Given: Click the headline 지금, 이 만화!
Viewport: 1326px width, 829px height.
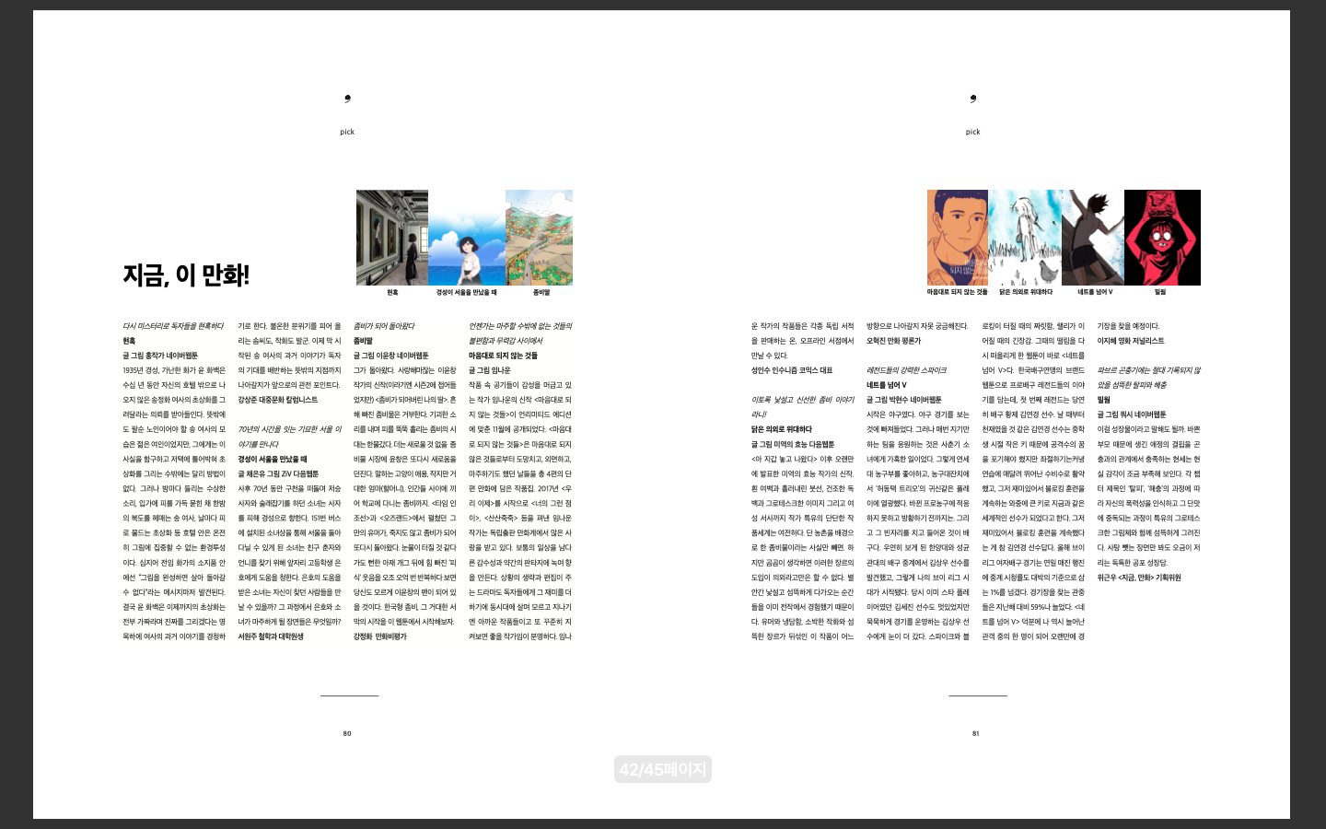Looking at the screenshot, I should tap(186, 274).
